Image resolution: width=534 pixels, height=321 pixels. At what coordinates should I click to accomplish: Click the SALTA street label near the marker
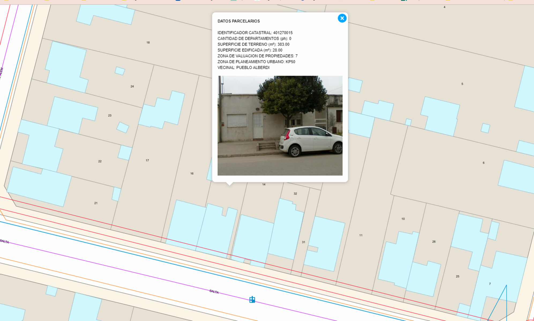coord(214,291)
